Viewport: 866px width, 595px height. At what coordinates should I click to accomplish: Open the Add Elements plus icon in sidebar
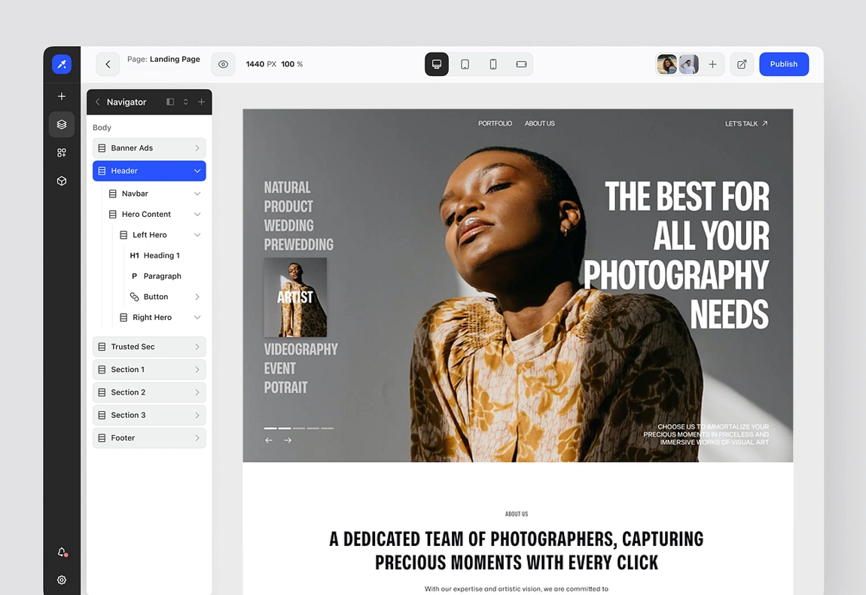point(61,96)
